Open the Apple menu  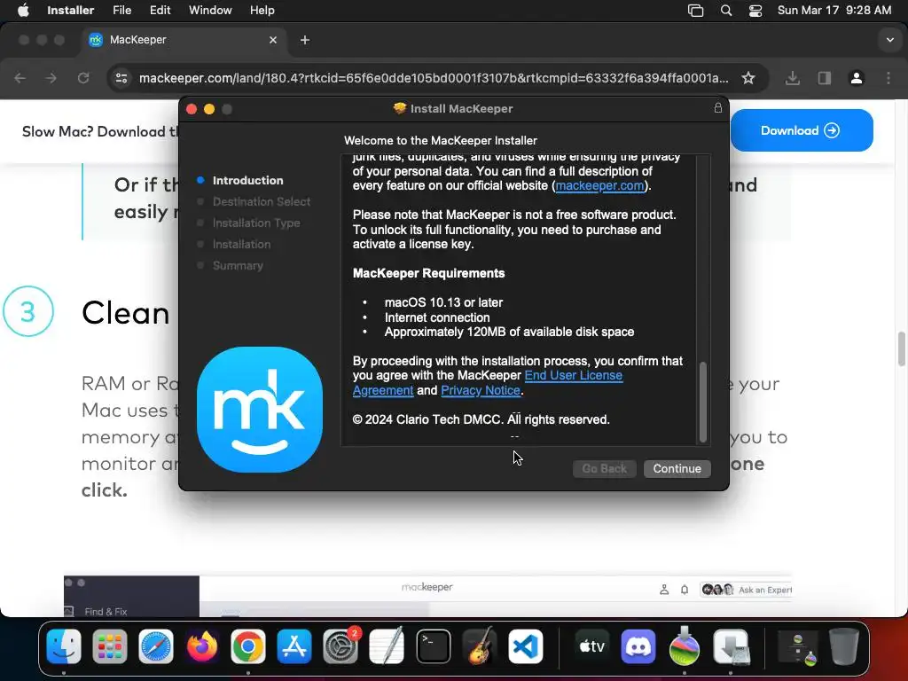click(x=22, y=11)
